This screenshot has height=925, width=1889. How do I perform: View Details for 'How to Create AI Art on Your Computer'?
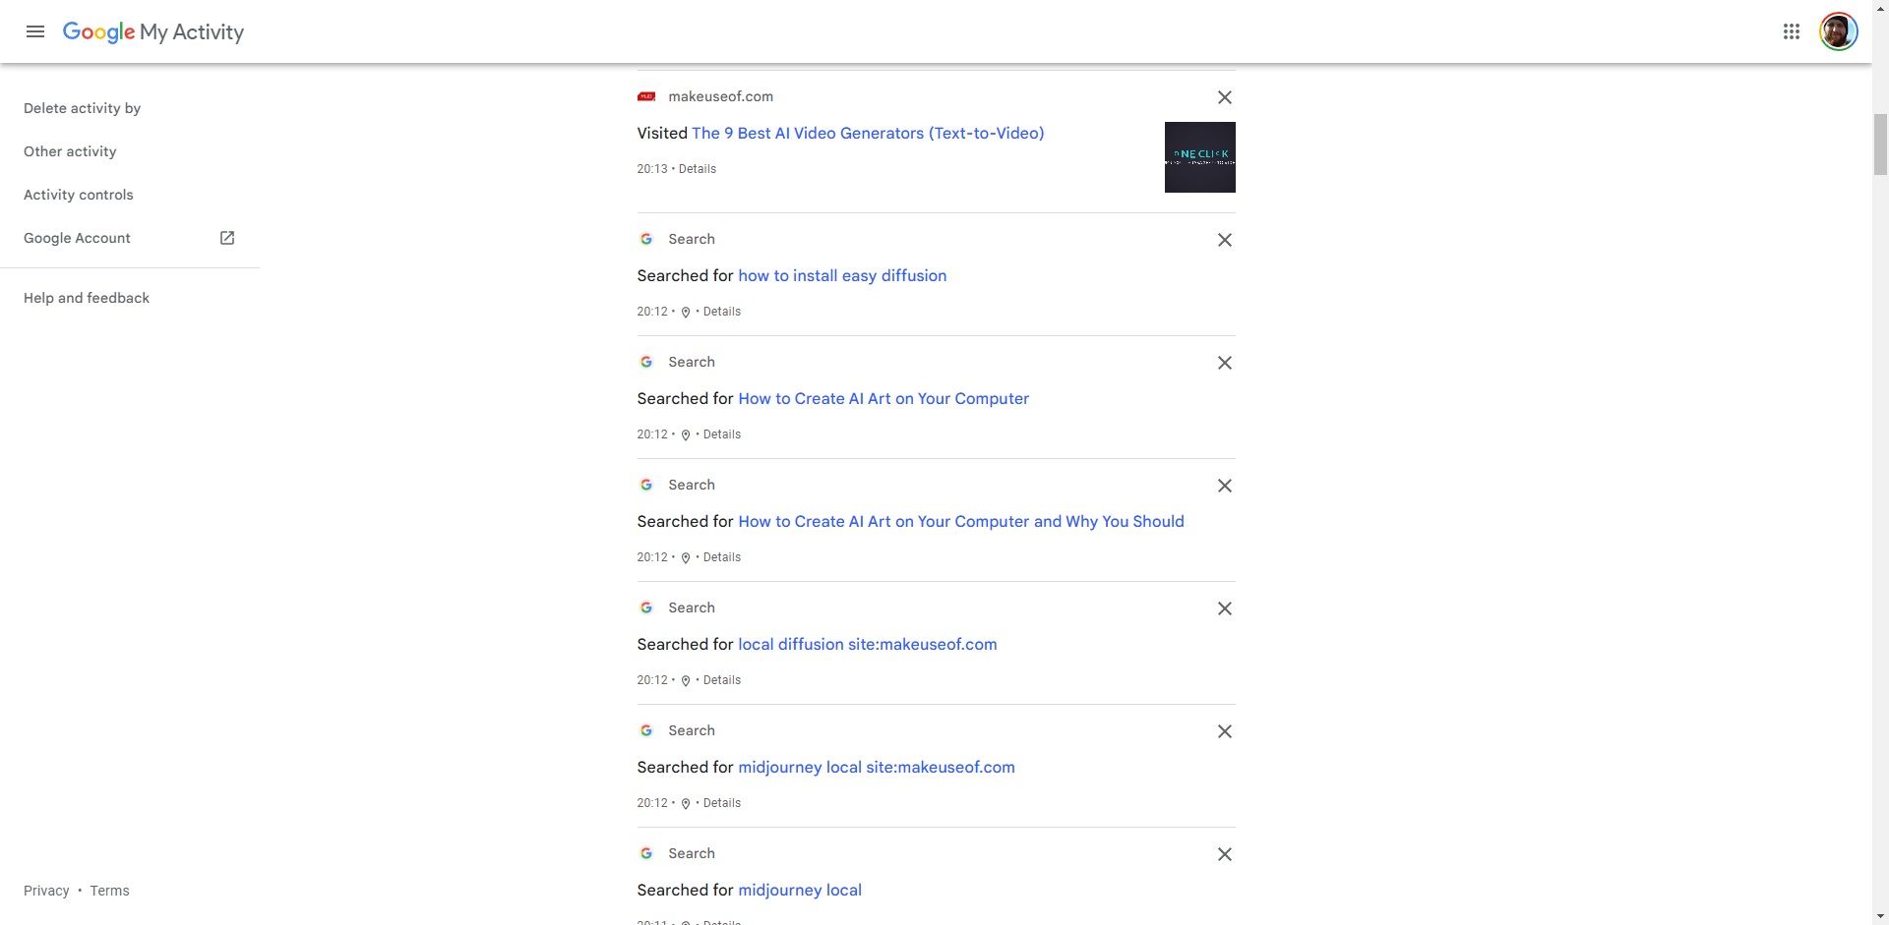722,434
